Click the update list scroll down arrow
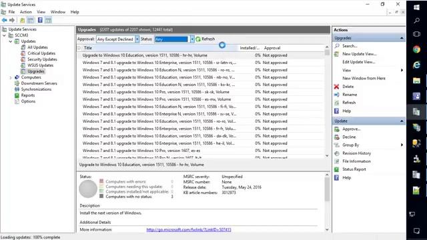The height and width of the screenshot is (240, 427). (x=327, y=155)
